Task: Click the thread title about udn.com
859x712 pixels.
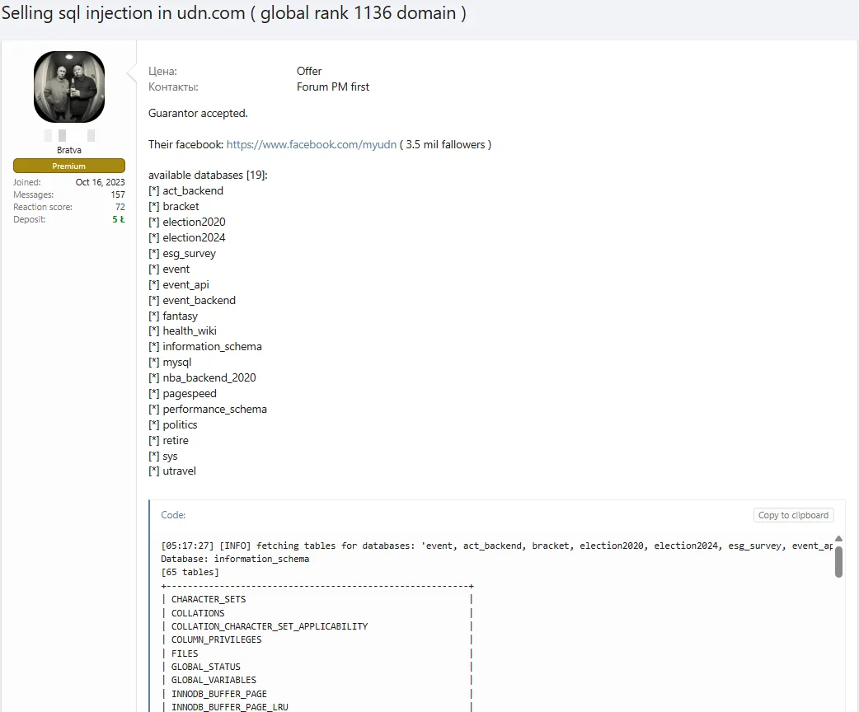Action: 233,15
